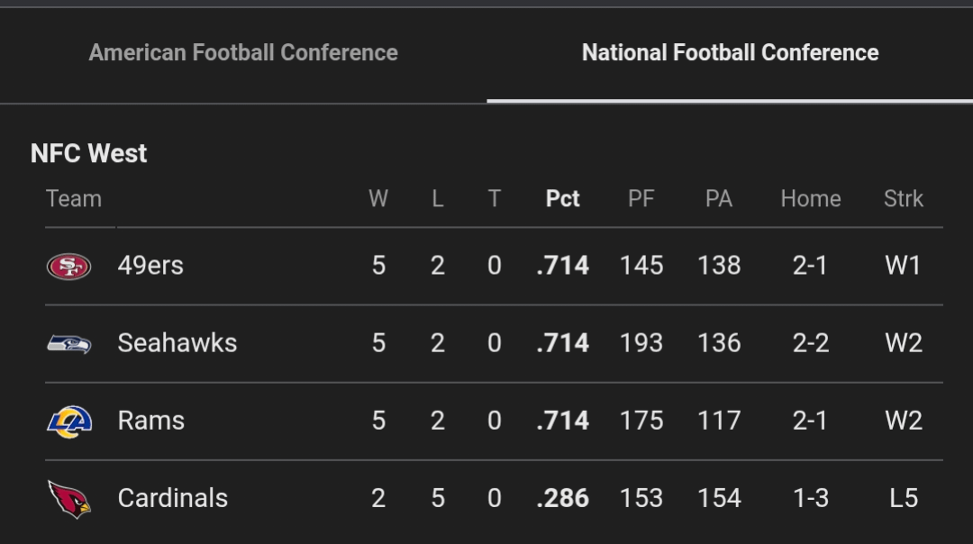973x544 pixels.
Task: Switch to American Football Conference tab
Action: tap(241, 52)
